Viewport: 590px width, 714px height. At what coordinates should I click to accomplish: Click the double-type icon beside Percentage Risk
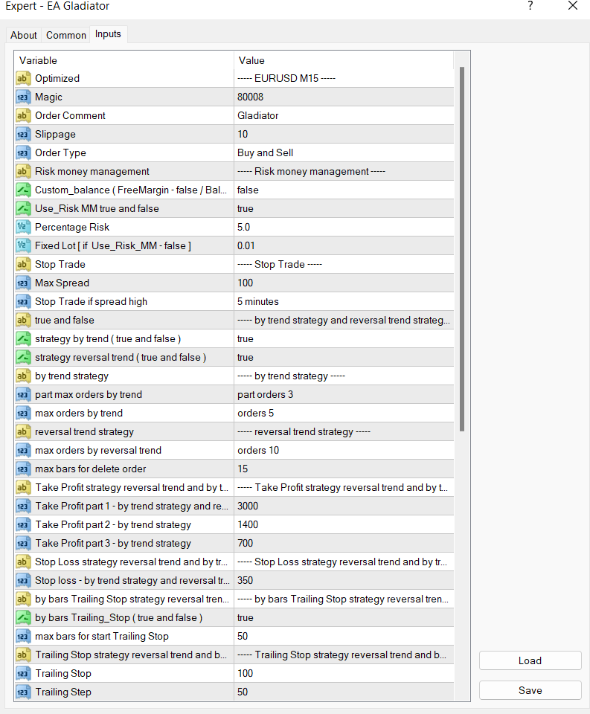[x=23, y=227]
